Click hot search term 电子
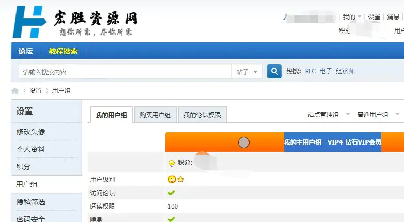 325,71
